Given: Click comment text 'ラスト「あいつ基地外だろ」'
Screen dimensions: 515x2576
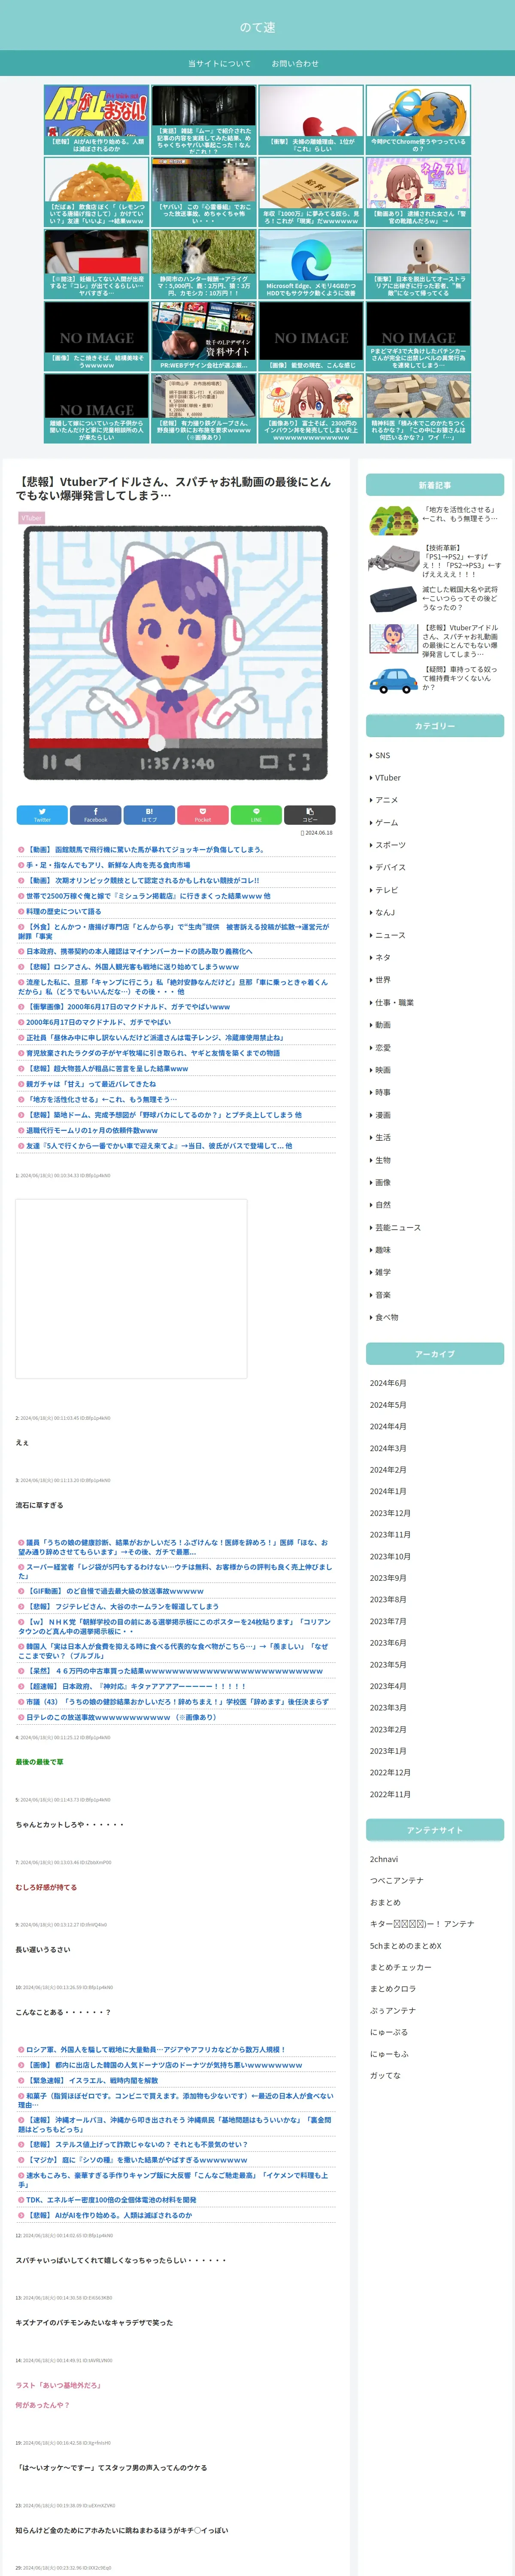Looking at the screenshot, I should (58, 2385).
